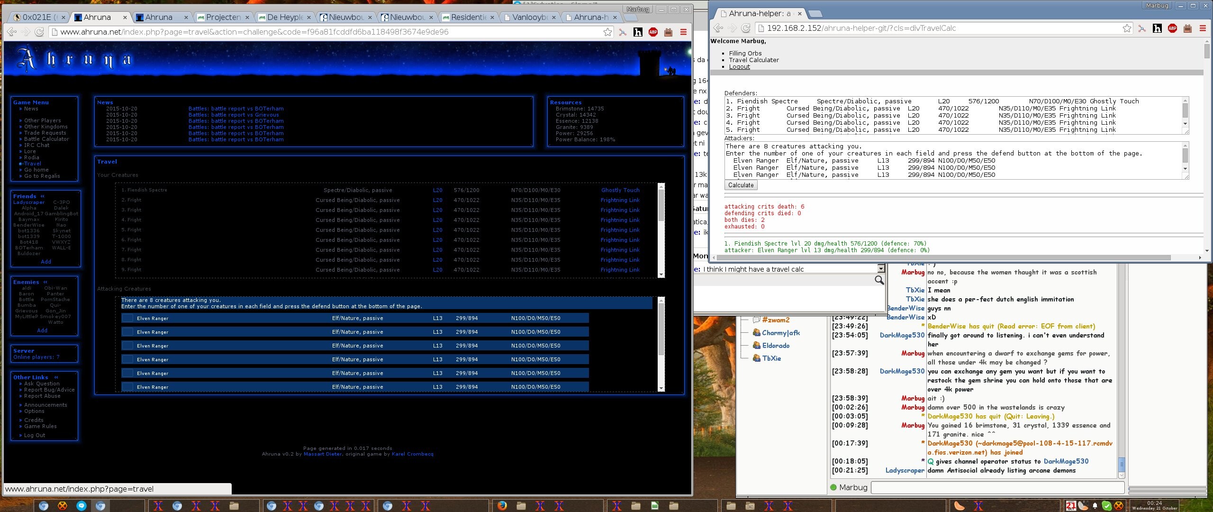The width and height of the screenshot is (1213, 512).
Task: Bookmark the Ahruna travel page with the star
Action: tap(607, 32)
